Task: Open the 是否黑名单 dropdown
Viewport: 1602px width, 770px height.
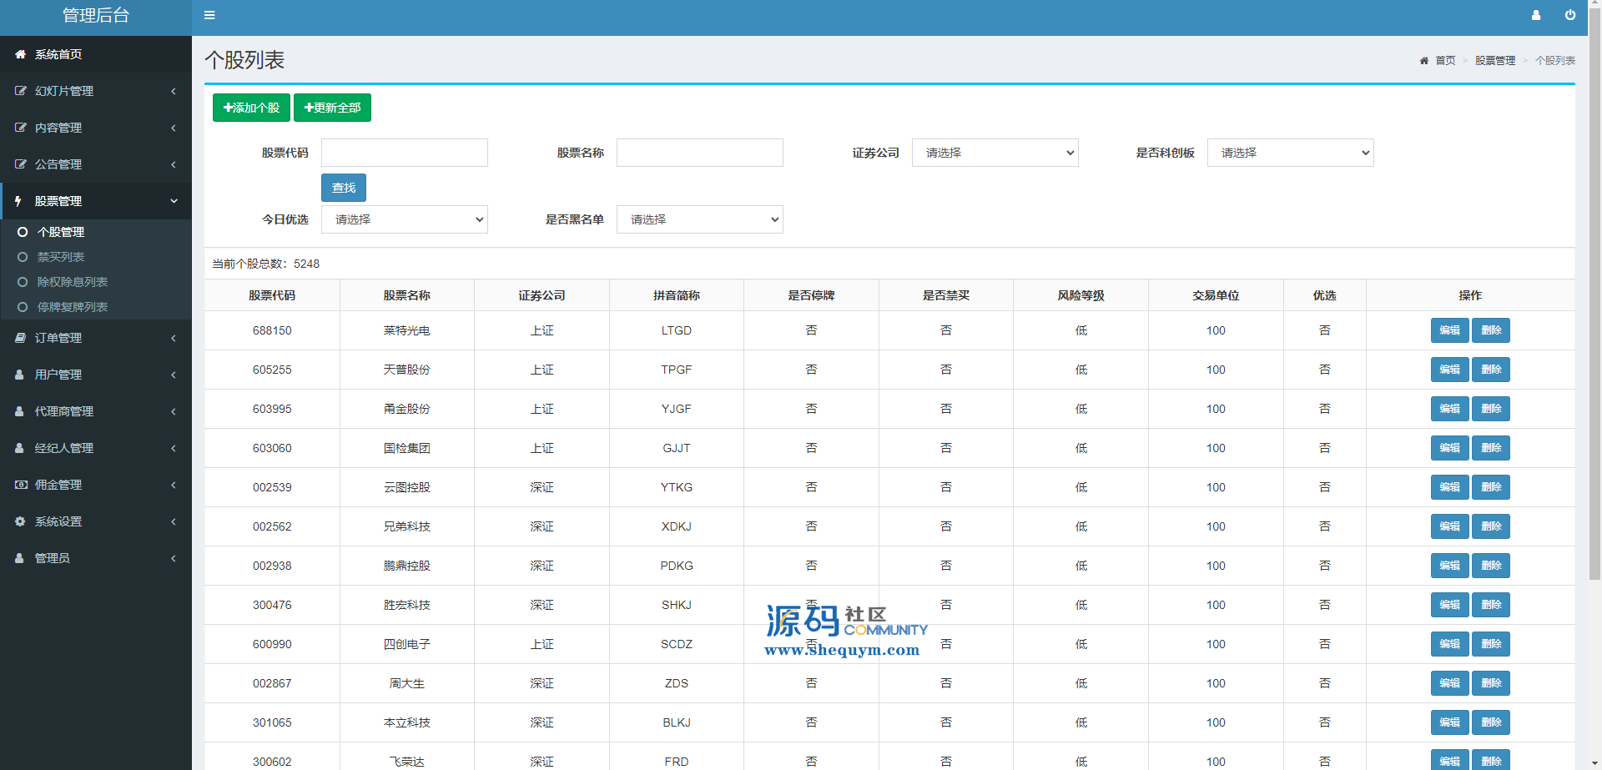Action: [699, 219]
